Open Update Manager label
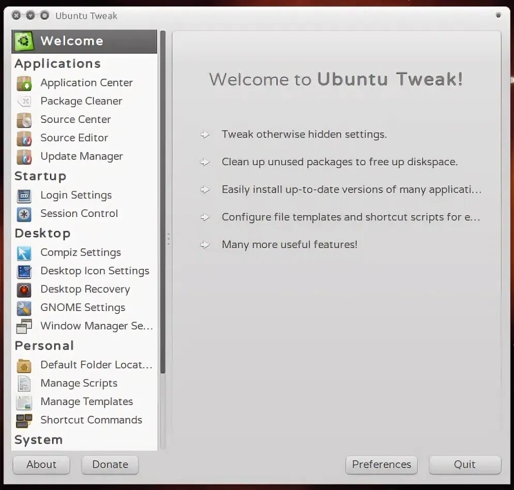 (81, 156)
